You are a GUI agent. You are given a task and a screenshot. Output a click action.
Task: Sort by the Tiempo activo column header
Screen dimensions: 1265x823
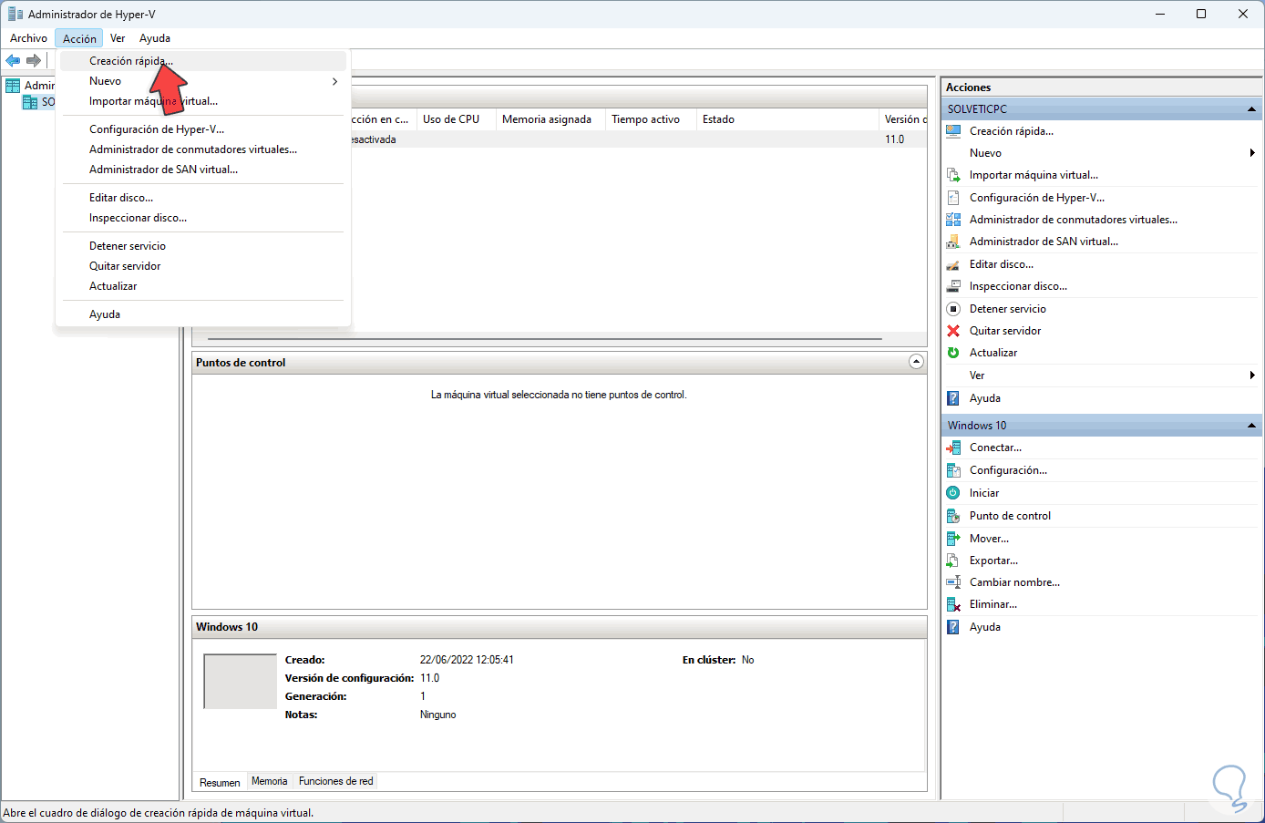tap(651, 119)
